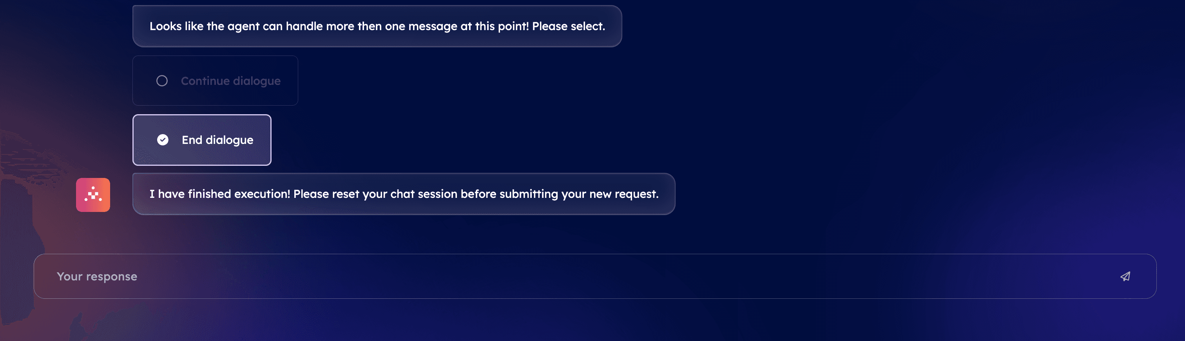Focus the Your response text field
The width and height of the screenshot is (1185, 341).
595,276
